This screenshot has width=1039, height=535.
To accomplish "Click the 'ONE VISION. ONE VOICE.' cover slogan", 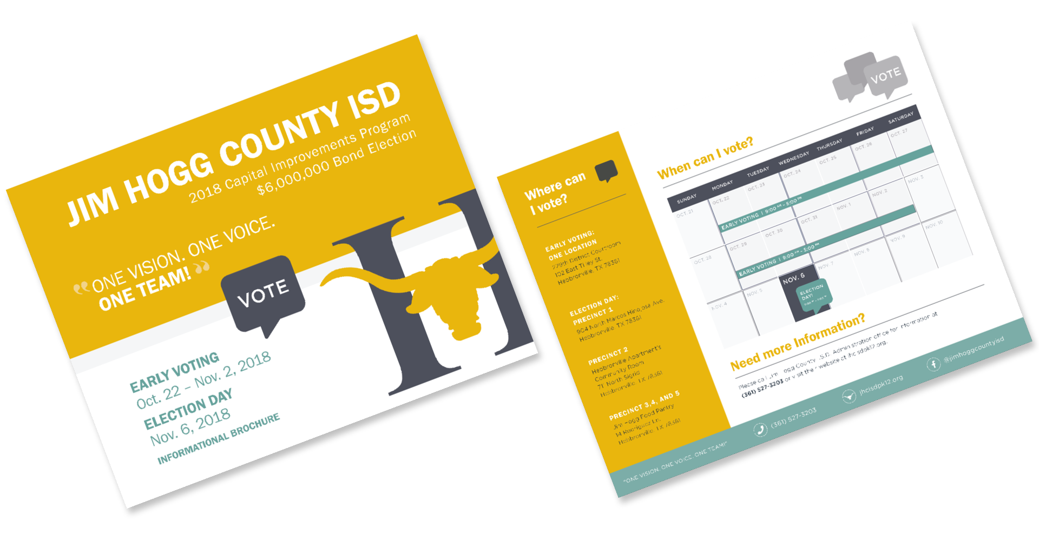I will coord(184,254).
